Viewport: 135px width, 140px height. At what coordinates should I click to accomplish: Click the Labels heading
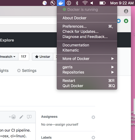(46, 138)
